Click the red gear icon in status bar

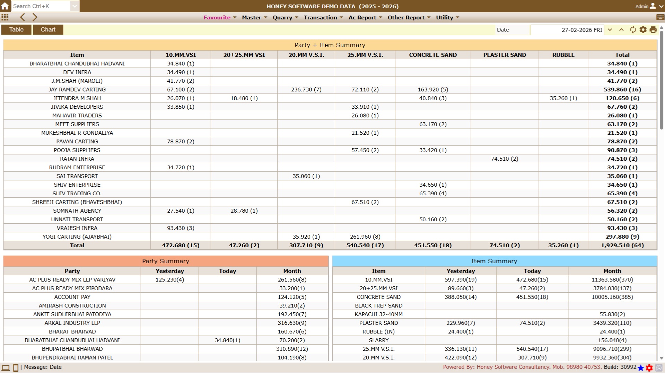point(649,368)
